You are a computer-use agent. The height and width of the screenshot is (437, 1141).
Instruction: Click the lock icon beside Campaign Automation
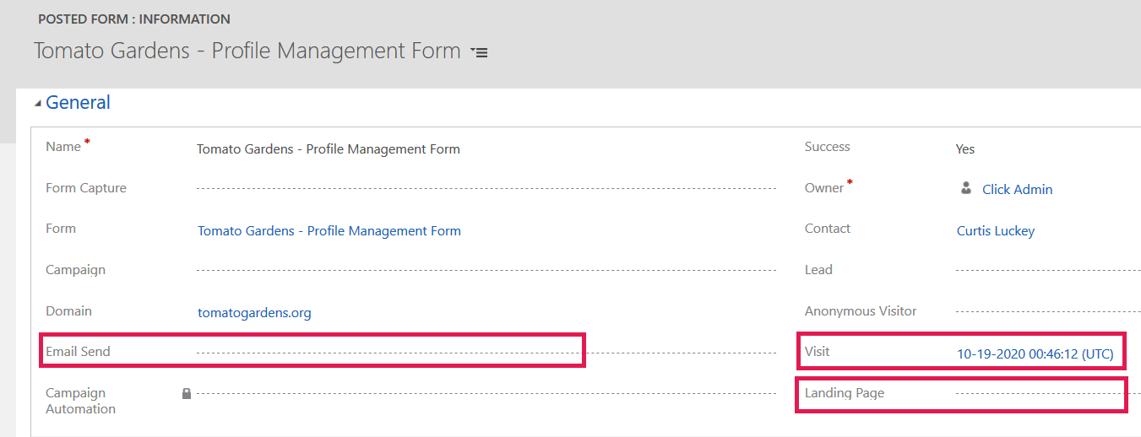point(187,393)
